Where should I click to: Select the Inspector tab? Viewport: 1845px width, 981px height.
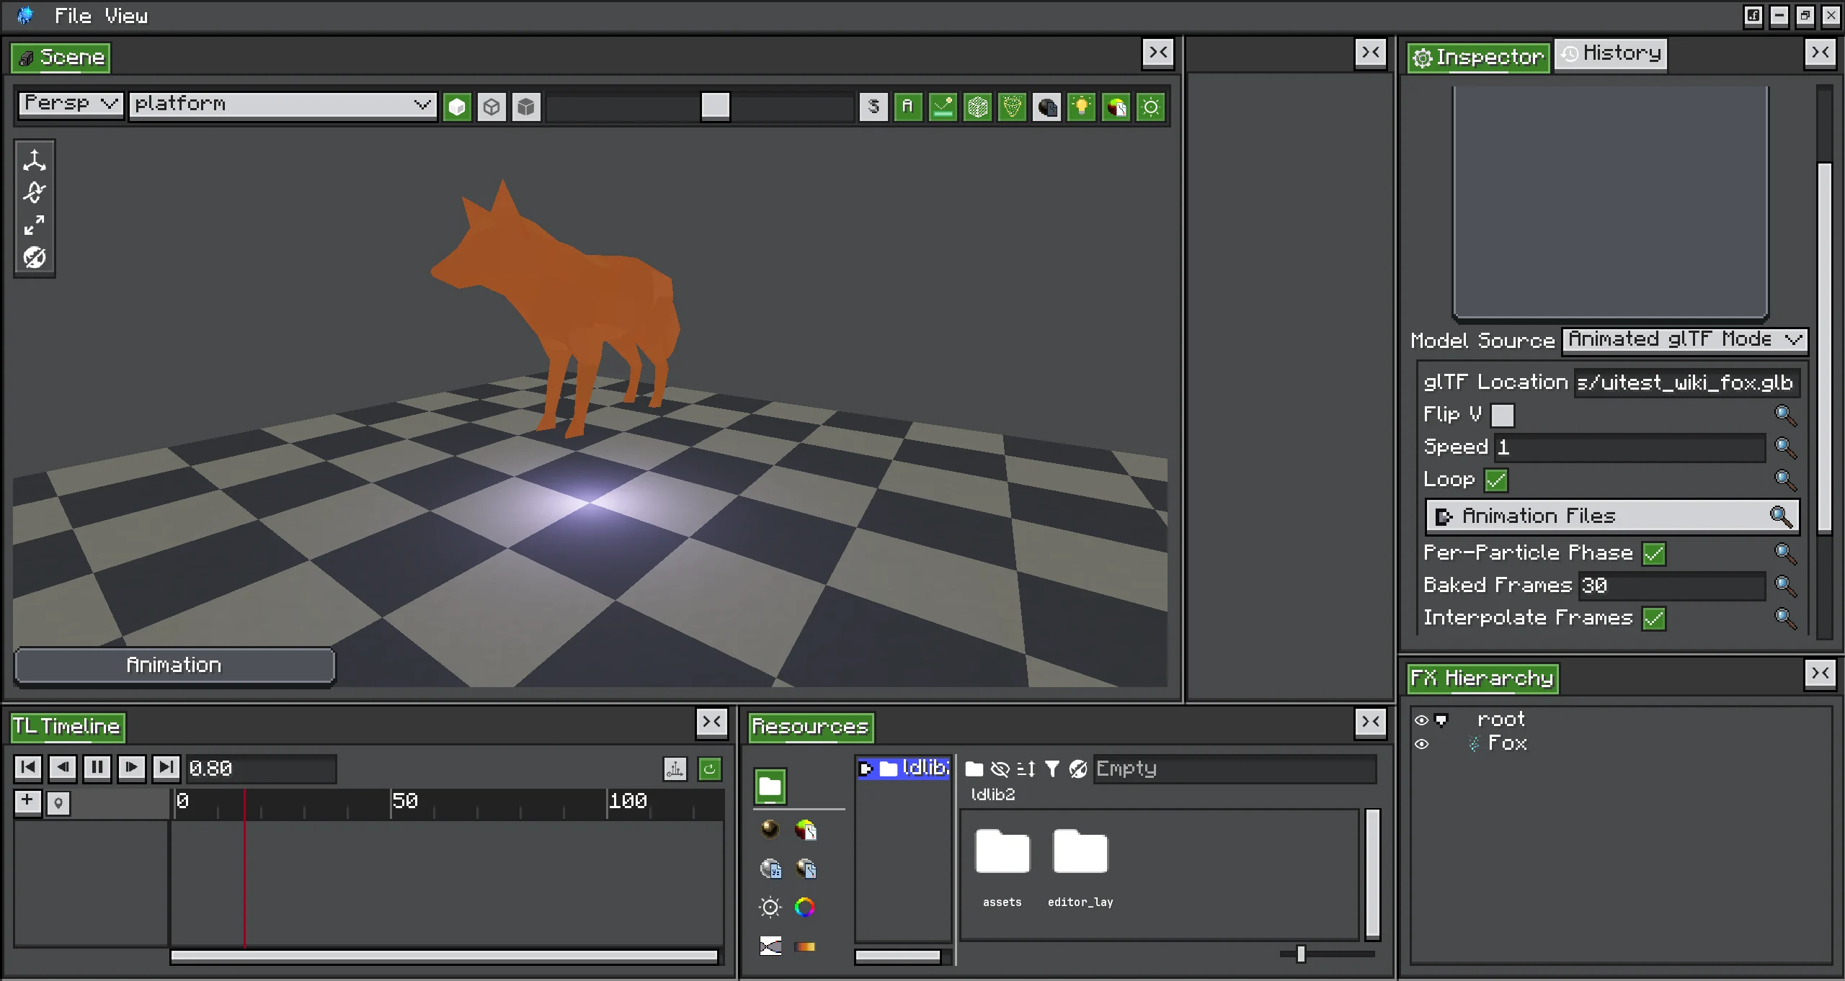tap(1478, 57)
